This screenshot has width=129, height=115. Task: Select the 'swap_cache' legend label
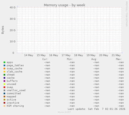pyautogui.click(x=15, y=69)
